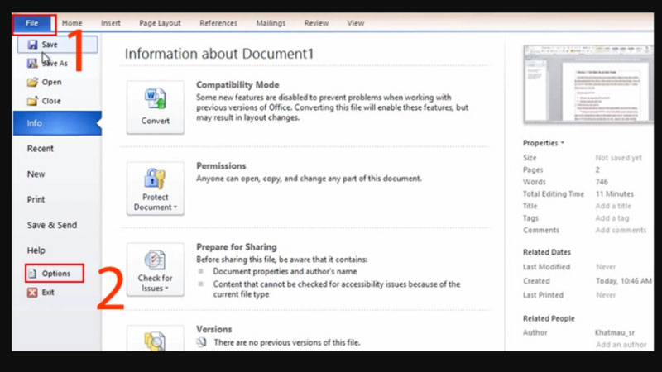Switch to the Home tab
662x372 pixels.
(x=72, y=23)
